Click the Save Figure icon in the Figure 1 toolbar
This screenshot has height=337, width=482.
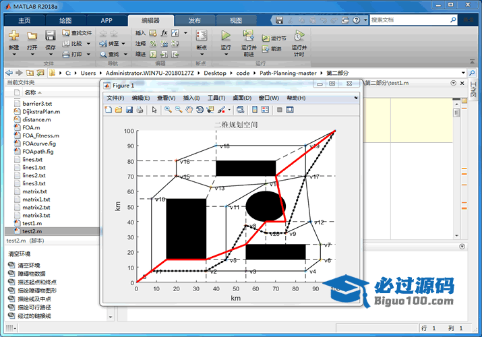(x=129, y=110)
